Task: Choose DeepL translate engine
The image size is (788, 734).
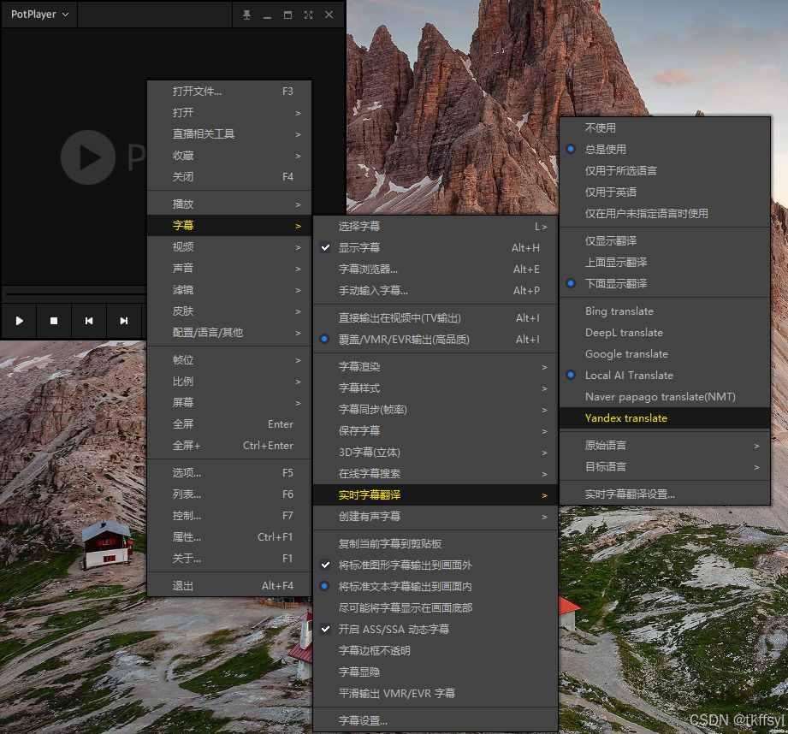Action: click(x=665, y=333)
